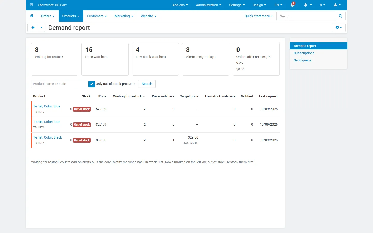Screen dimensions: 373x233
Task: Click Out of stock badge for TSHIRT4
Action: coord(82,140)
